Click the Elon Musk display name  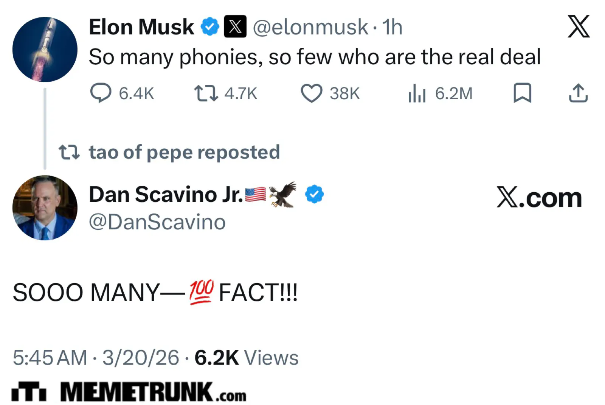(141, 27)
